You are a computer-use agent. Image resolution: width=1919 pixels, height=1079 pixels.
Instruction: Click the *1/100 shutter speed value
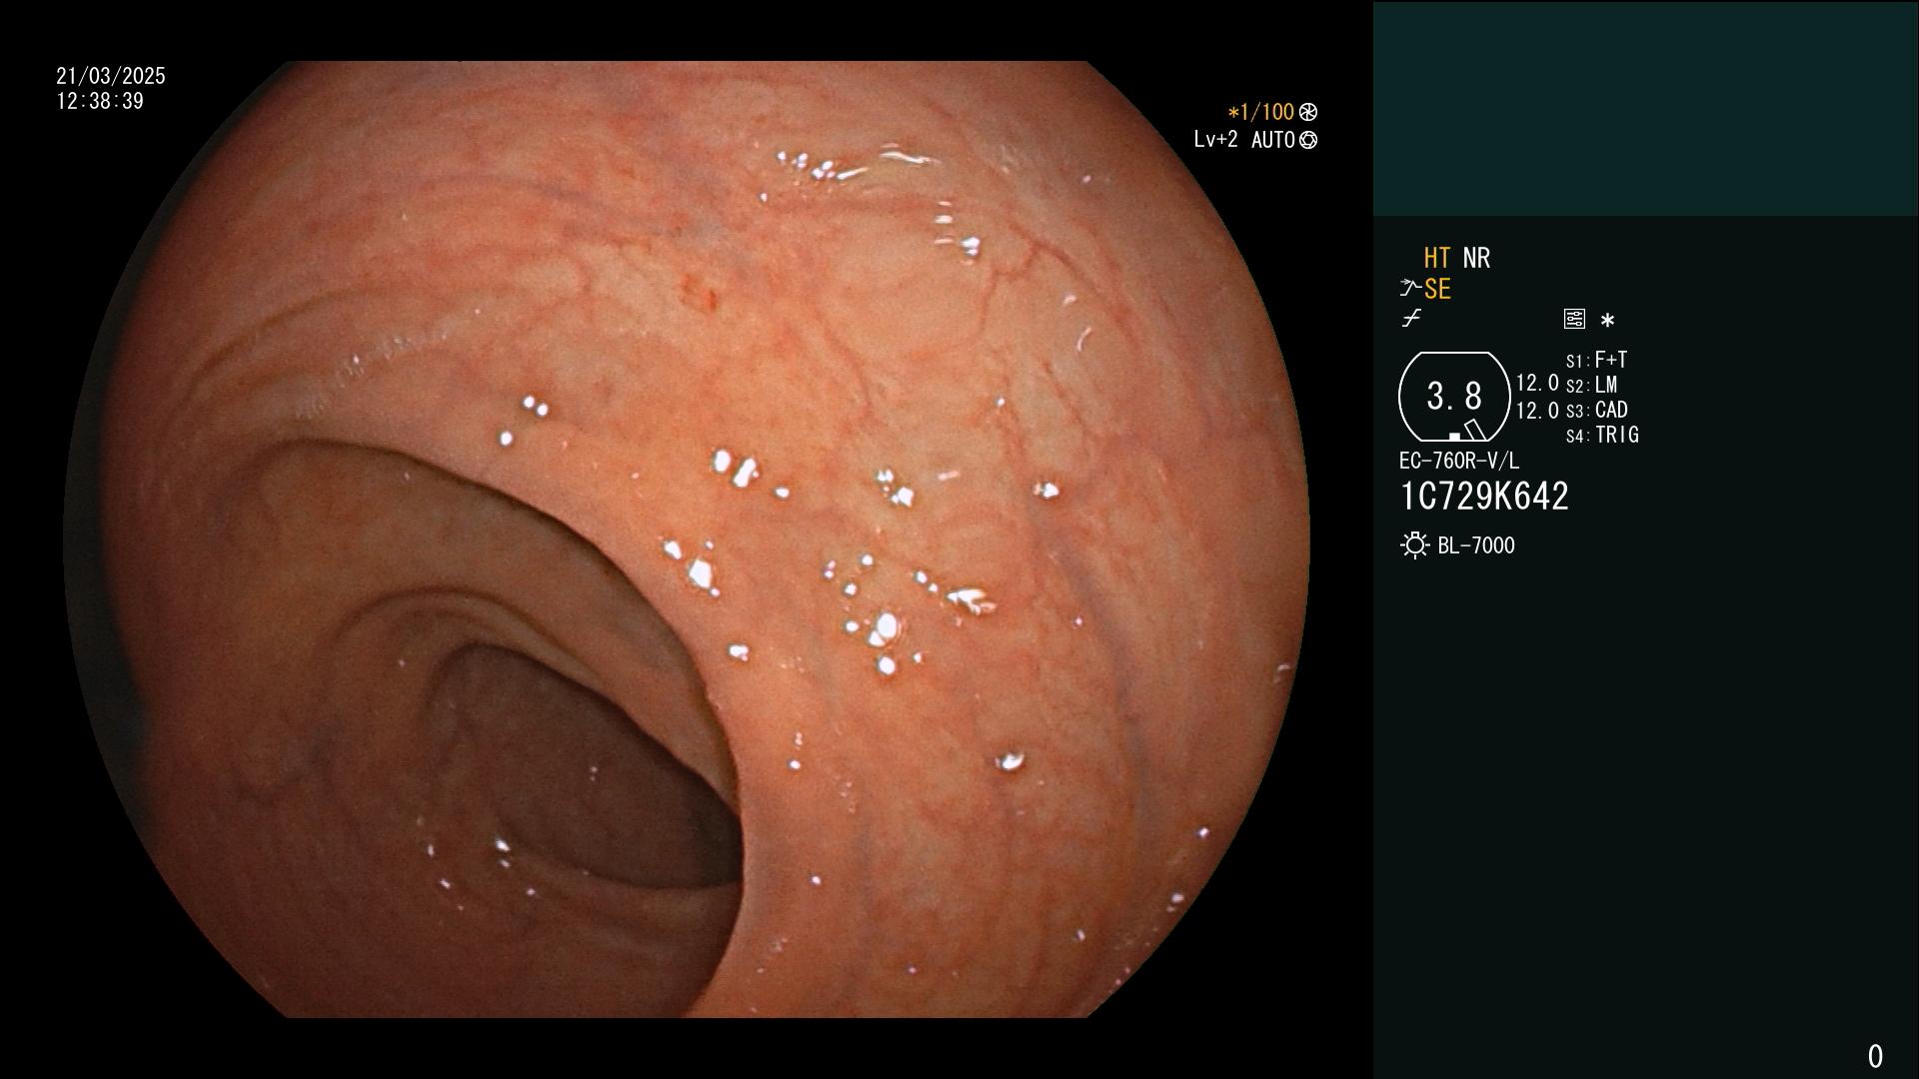click(x=1261, y=112)
